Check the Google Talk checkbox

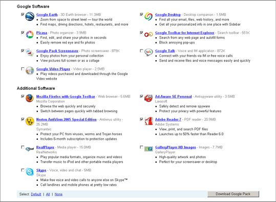click(x=141, y=50)
